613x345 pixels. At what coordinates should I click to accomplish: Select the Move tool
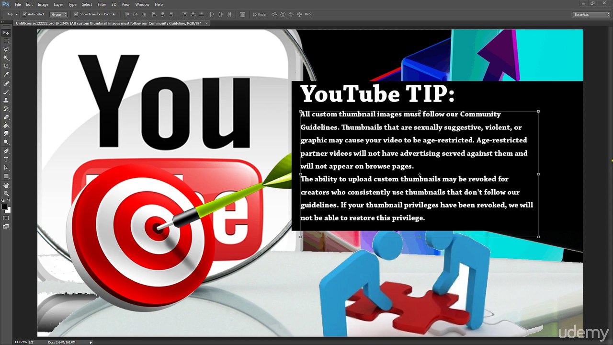point(6,33)
